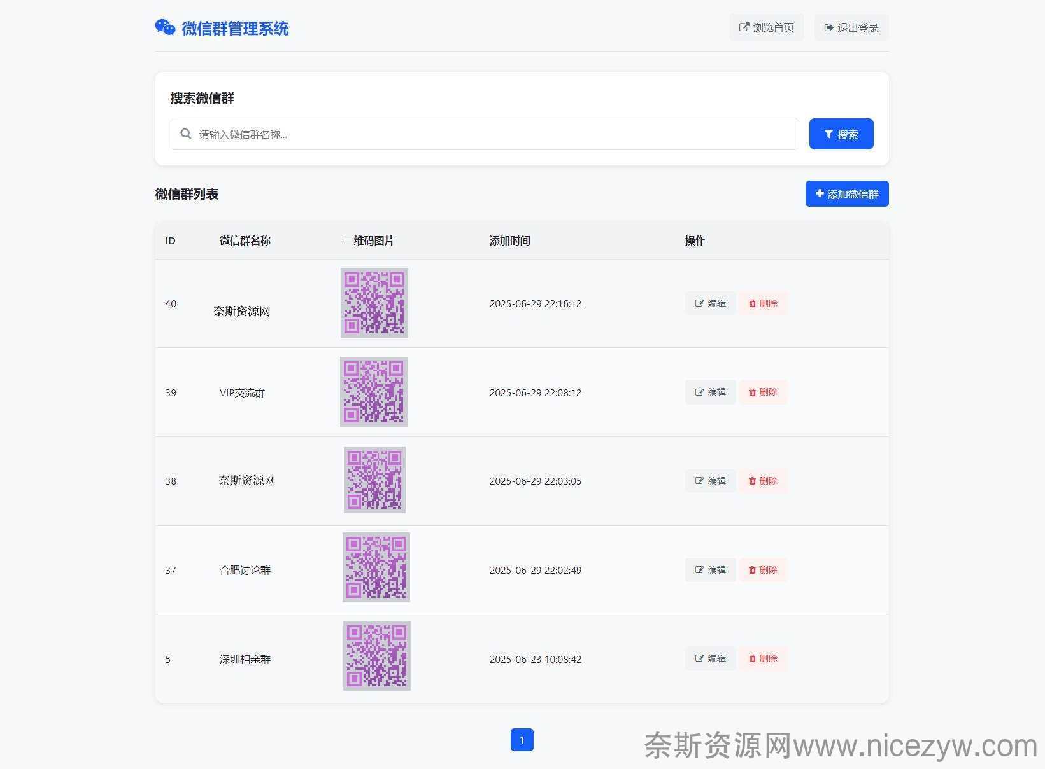Go to pagination page 1
Image resolution: width=1045 pixels, height=769 pixels.
coord(522,740)
